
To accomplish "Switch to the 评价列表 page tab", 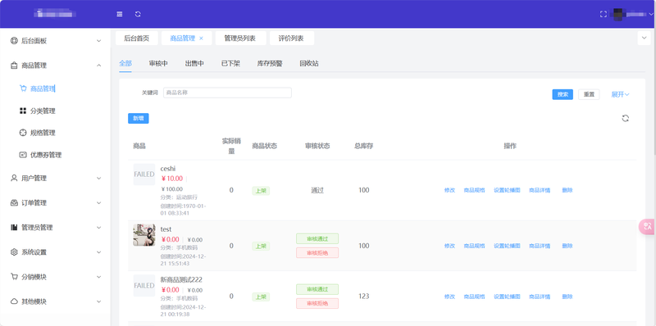I will tap(292, 38).
